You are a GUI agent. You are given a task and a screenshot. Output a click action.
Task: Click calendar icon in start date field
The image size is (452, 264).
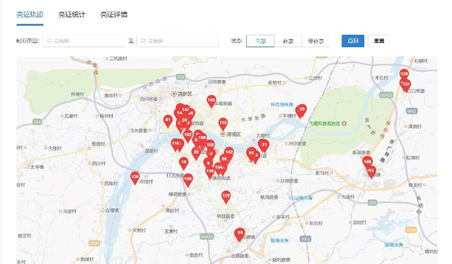pos(49,41)
